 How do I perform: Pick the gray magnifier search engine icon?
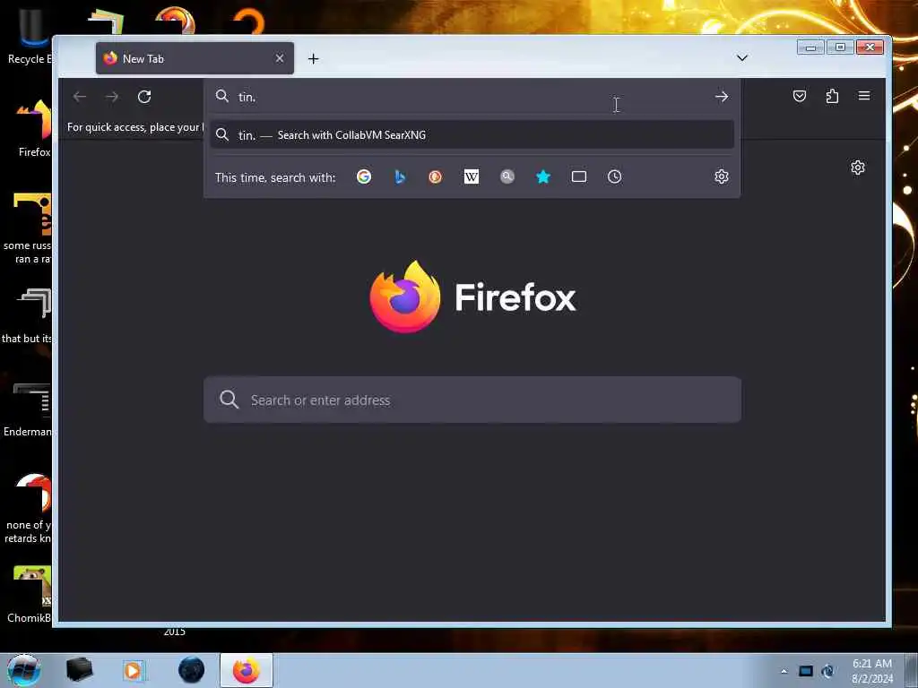tap(507, 176)
